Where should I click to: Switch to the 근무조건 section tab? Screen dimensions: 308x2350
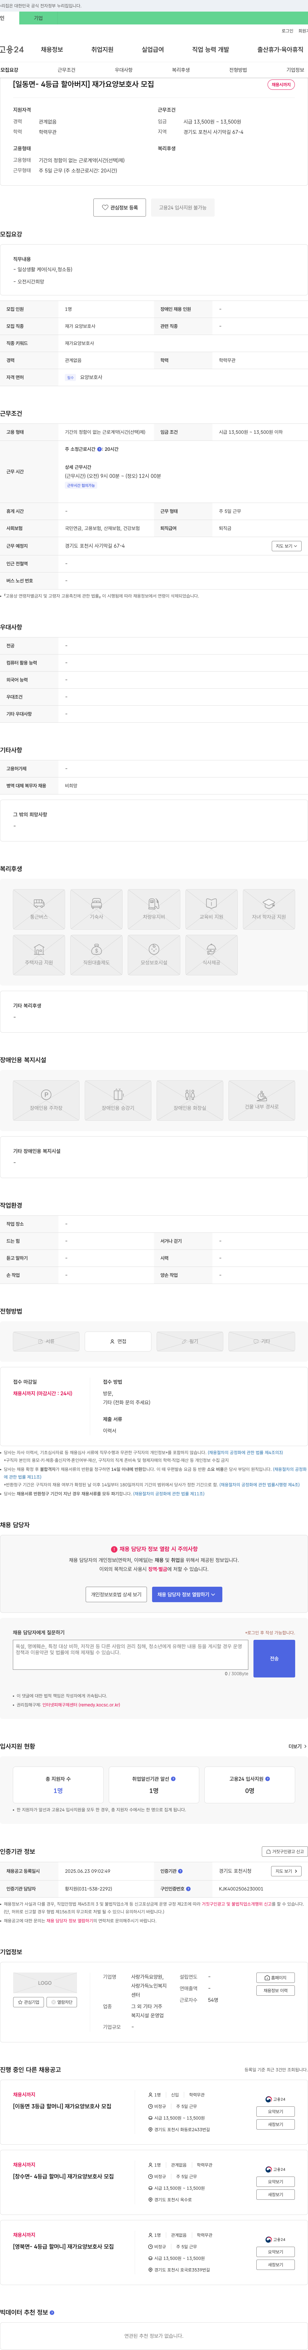click(66, 70)
